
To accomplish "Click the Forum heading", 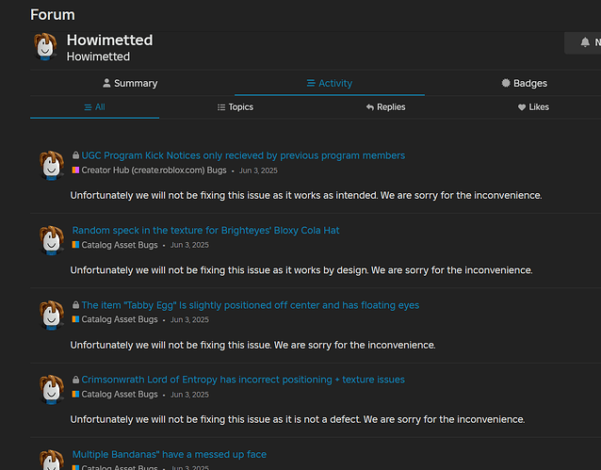I will [x=53, y=15].
